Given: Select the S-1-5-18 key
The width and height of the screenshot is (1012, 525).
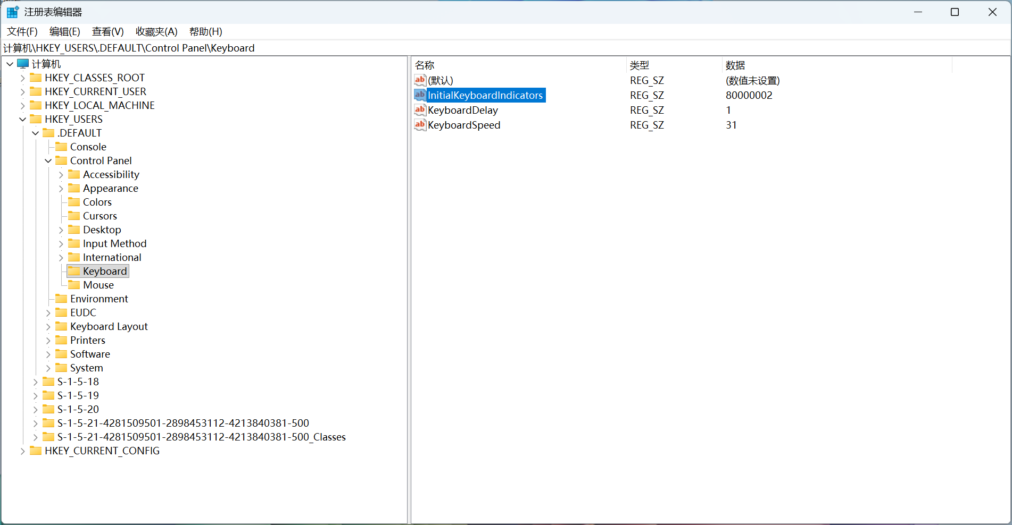Looking at the screenshot, I should click(x=78, y=382).
